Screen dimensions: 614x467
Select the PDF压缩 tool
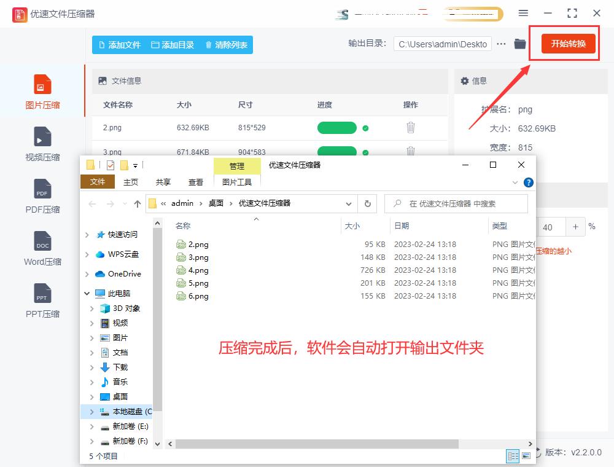[42, 195]
